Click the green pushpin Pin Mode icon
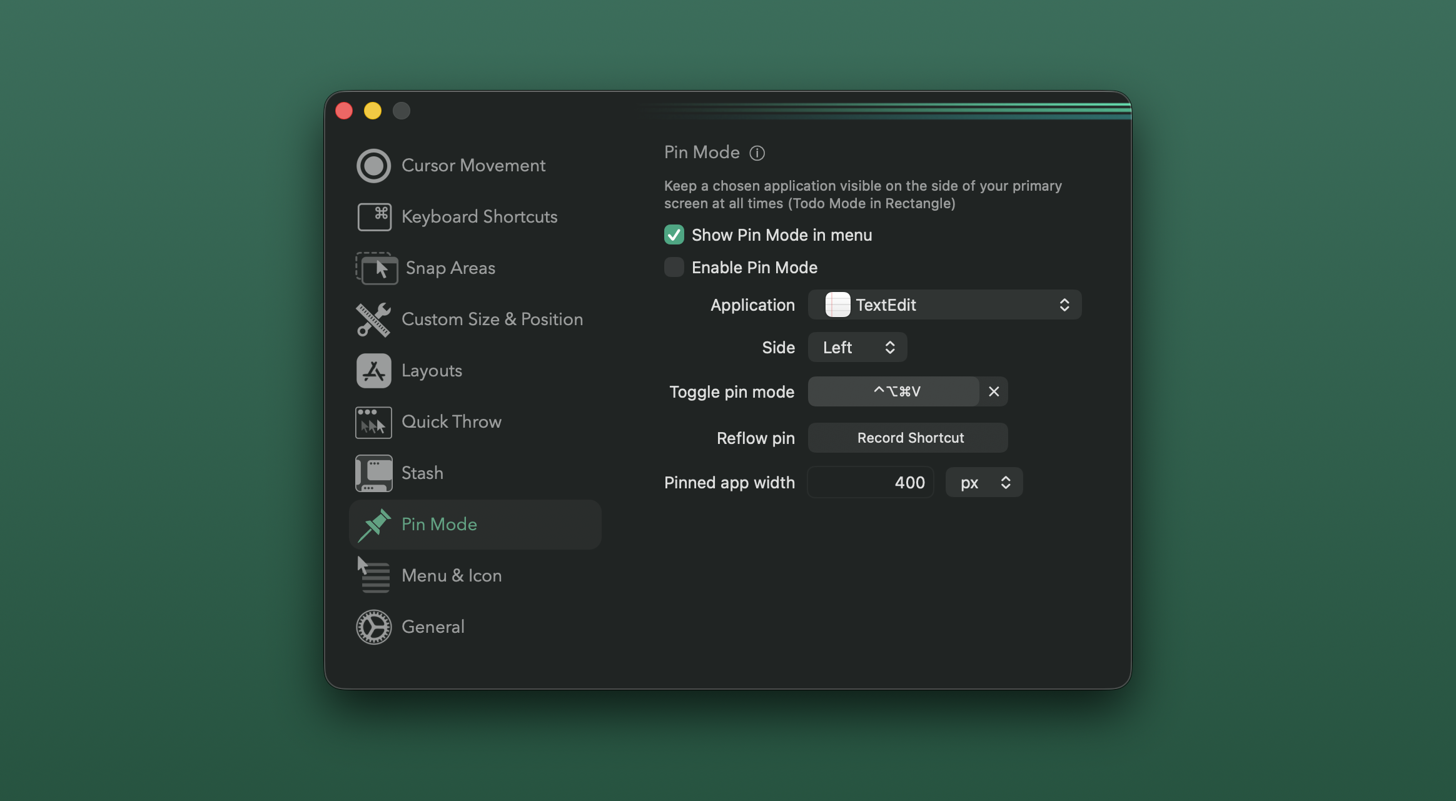Image resolution: width=1456 pixels, height=801 pixels. click(x=373, y=525)
